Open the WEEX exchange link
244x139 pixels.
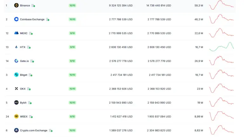point(24,116)
